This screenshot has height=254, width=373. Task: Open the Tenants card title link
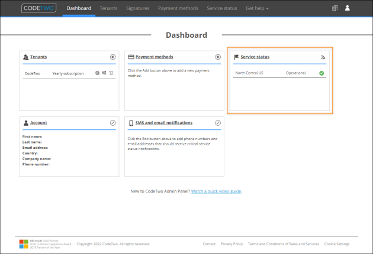coord(38,57)
